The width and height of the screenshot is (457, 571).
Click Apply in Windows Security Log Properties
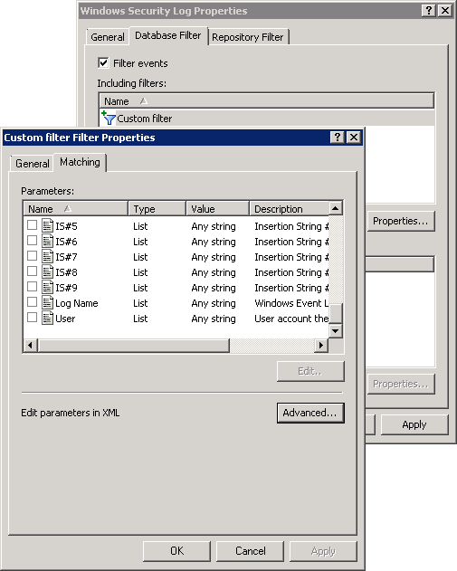414,424
